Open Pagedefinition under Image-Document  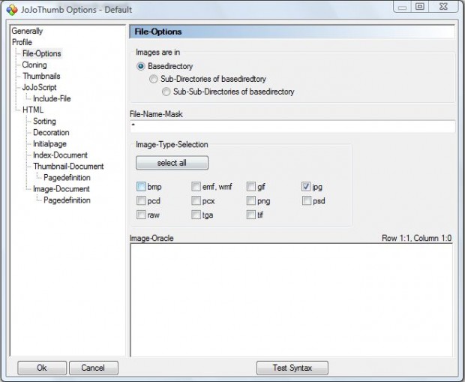[x=67, y=200]
